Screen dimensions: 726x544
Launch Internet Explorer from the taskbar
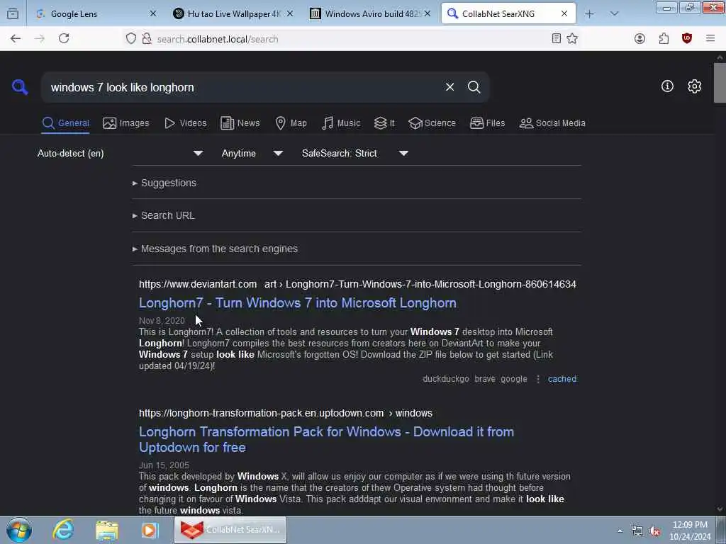point(63,530)
